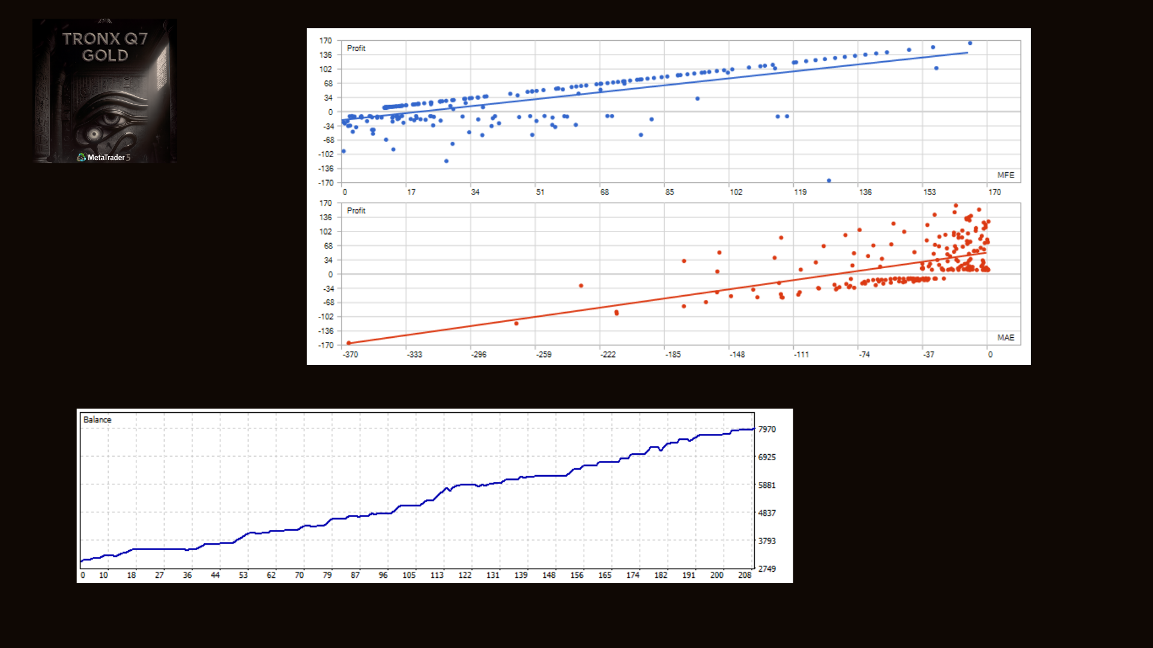Select the leftmost red dot at -370

[x=349, y=343]
